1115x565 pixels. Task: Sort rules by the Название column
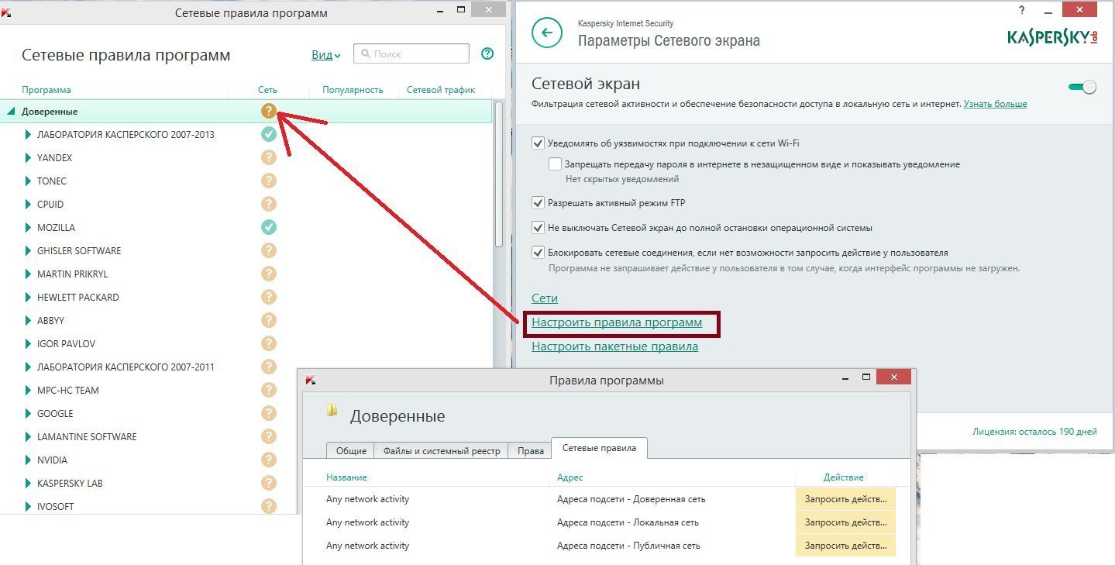click(x=346, y=477)
